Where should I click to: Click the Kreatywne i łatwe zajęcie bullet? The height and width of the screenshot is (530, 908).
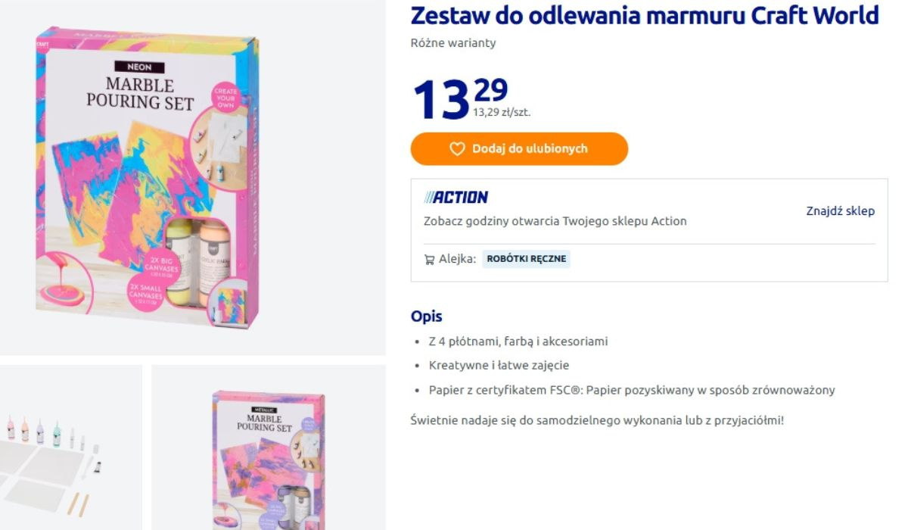click(x=499, y=366)
